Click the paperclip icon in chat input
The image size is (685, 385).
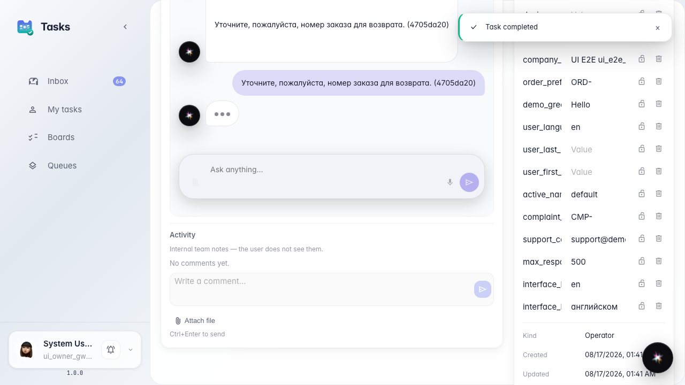point(195,182)
